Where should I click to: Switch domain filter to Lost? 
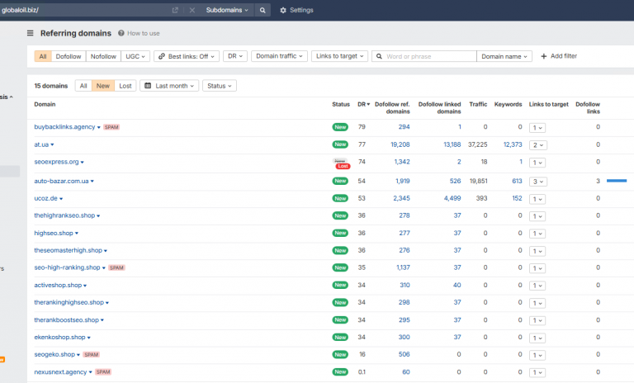[x=125, y=86]
